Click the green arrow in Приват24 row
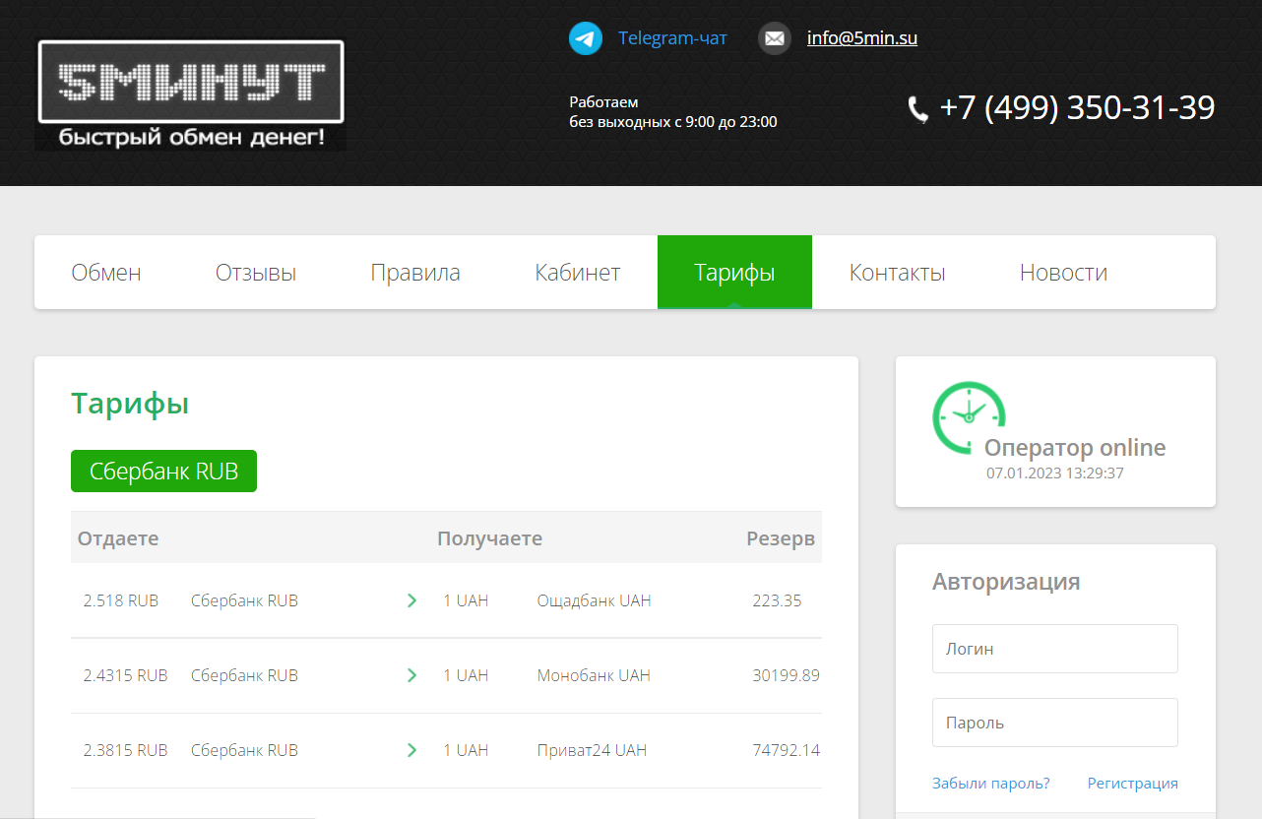 pos(411,750)
